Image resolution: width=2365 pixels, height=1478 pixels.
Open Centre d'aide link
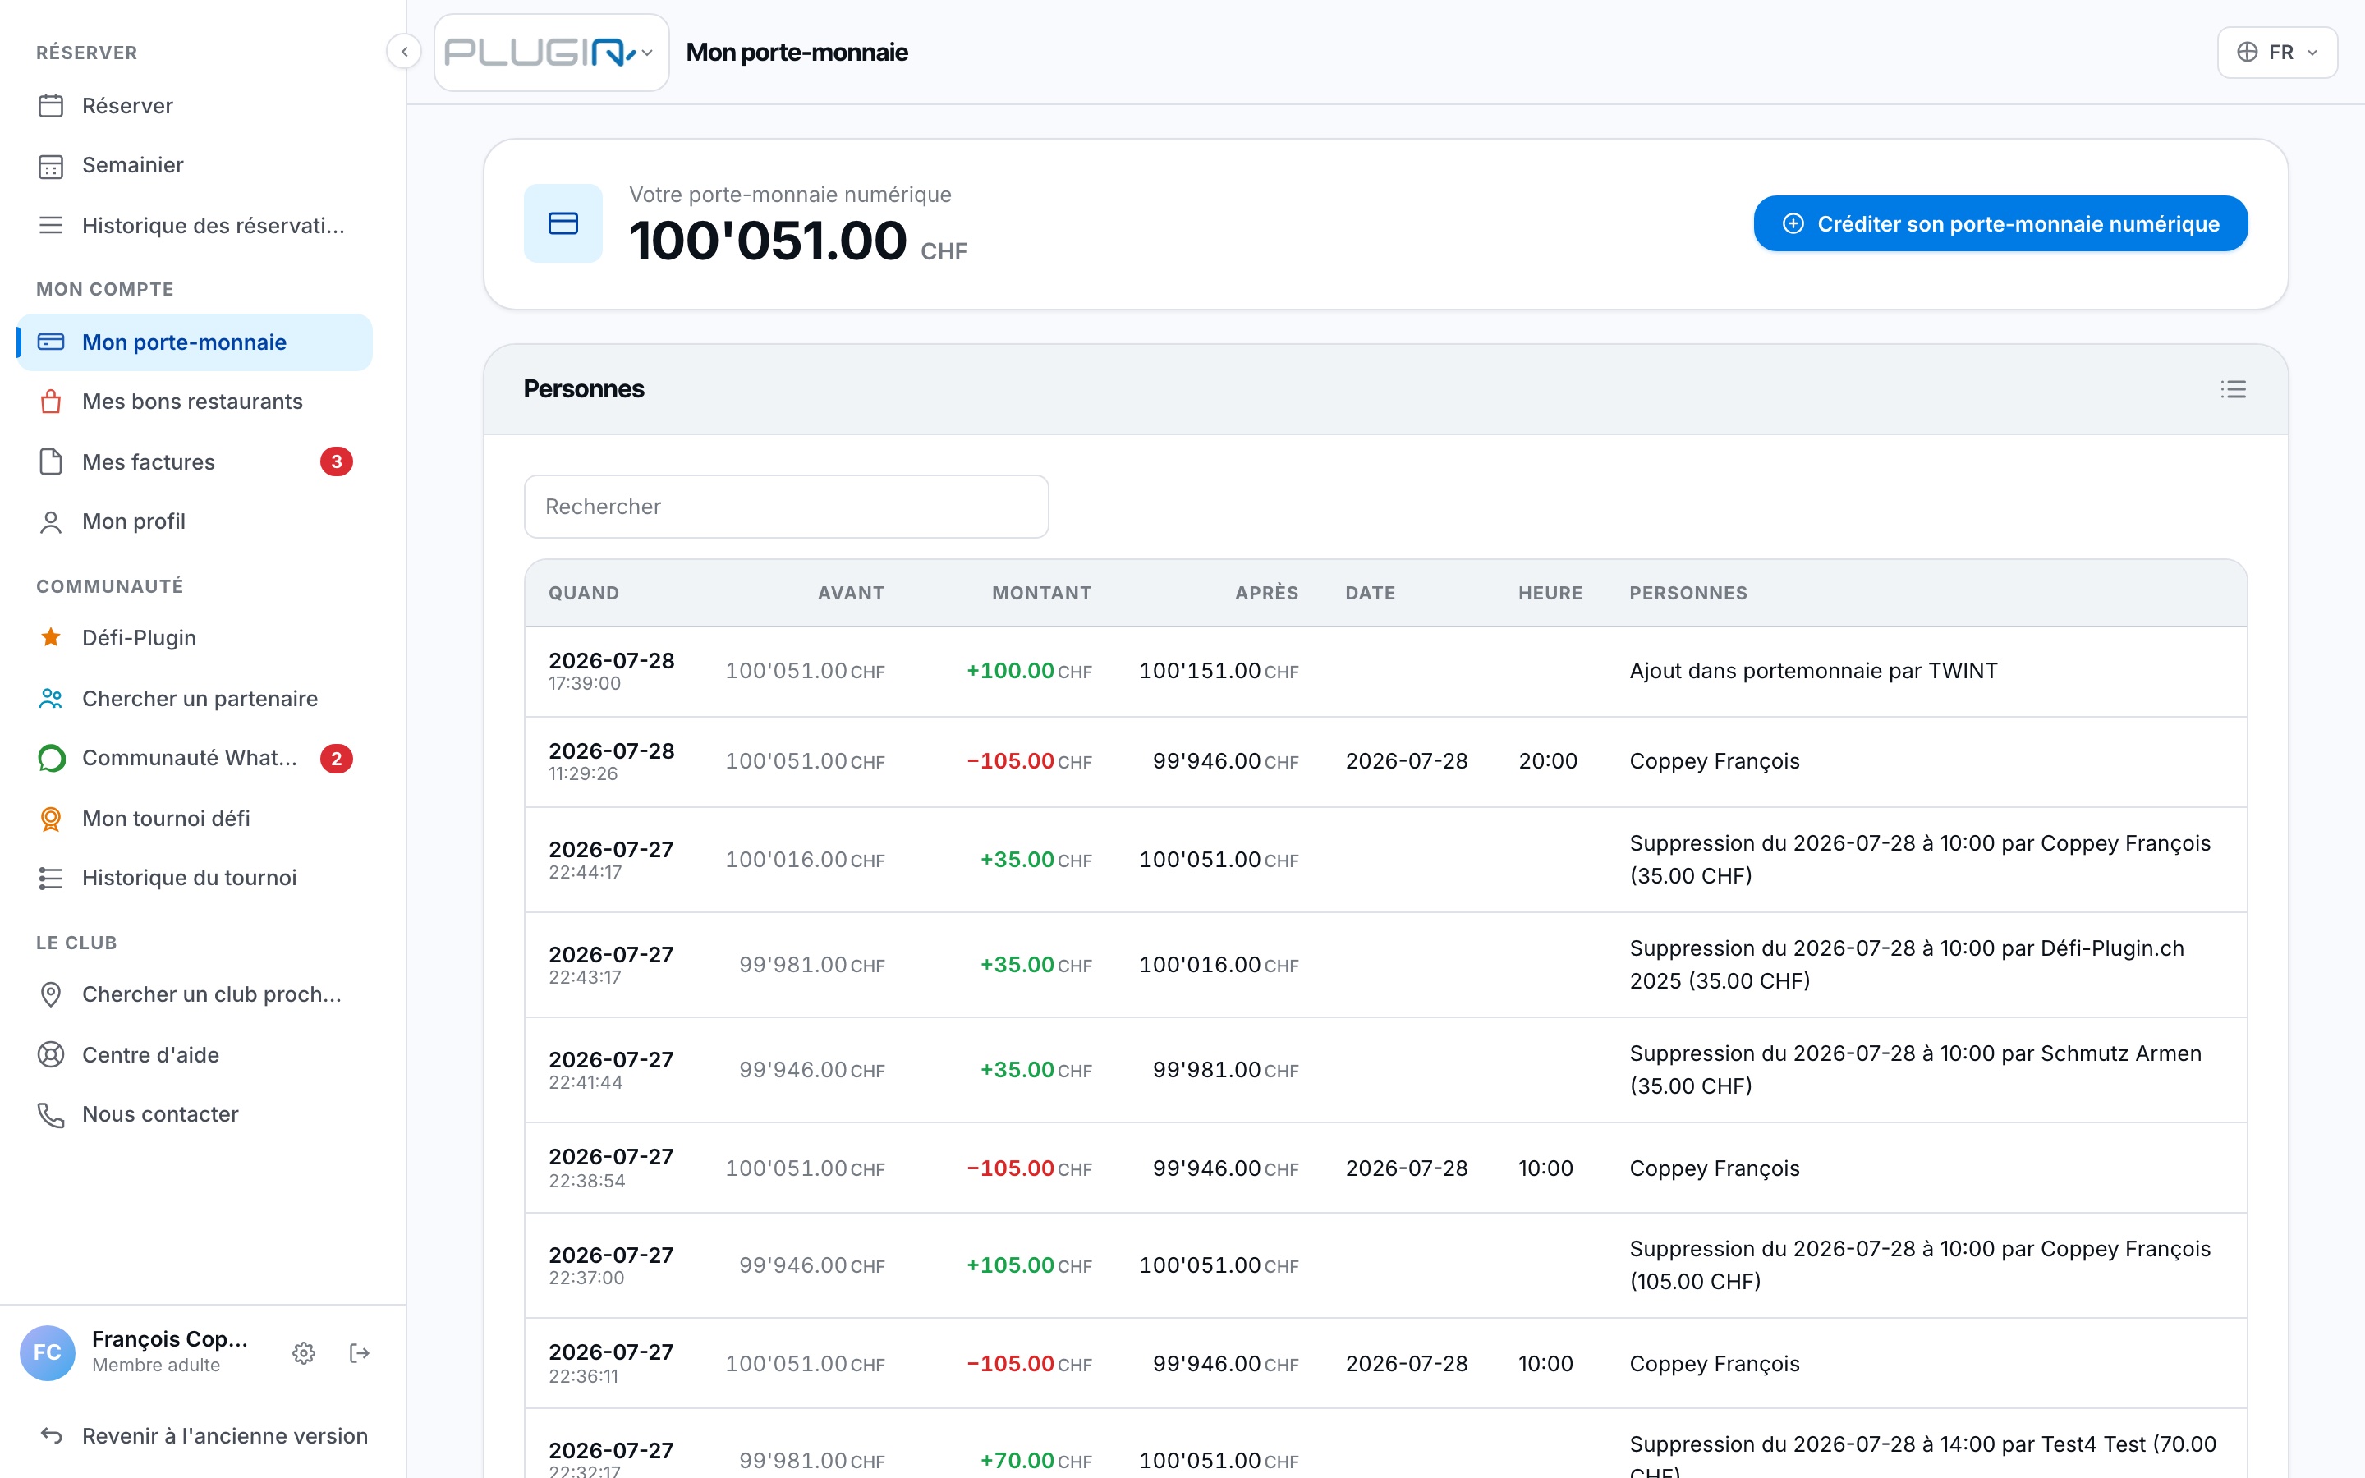click(195, 1055)
